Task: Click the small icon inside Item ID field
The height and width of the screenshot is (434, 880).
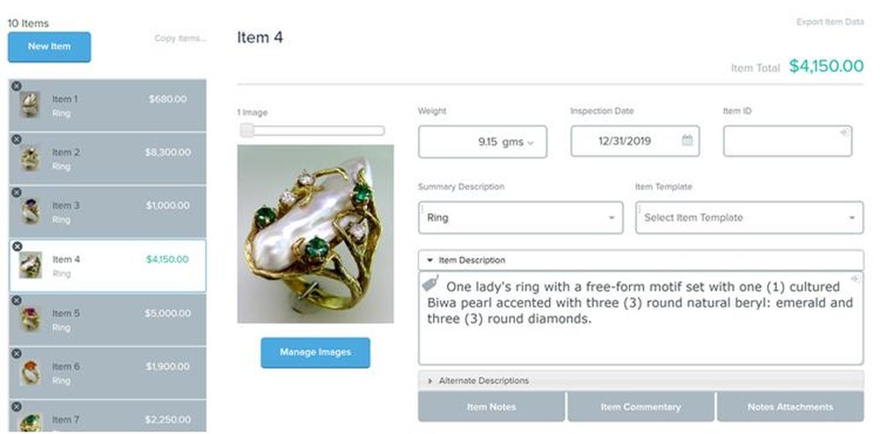Action: 844,132
